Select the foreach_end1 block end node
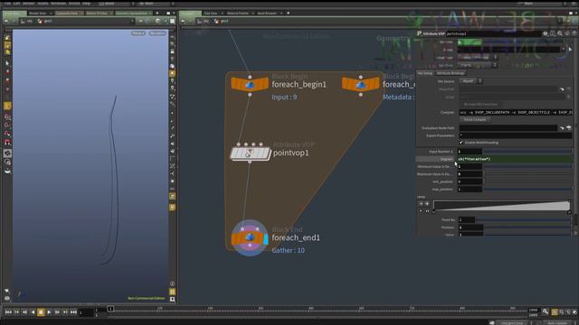This screenshot has width=579, height=325. pos(250,238)
